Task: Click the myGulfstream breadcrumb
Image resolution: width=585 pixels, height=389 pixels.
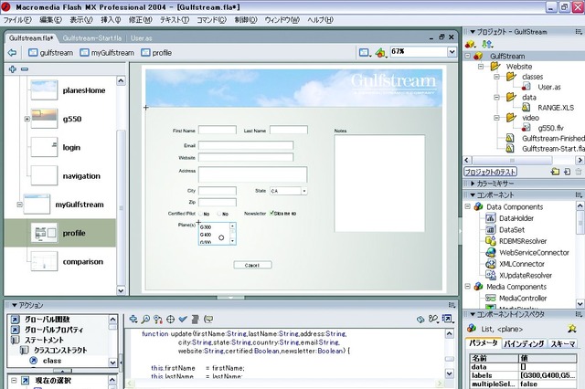Action: [107, 53]
